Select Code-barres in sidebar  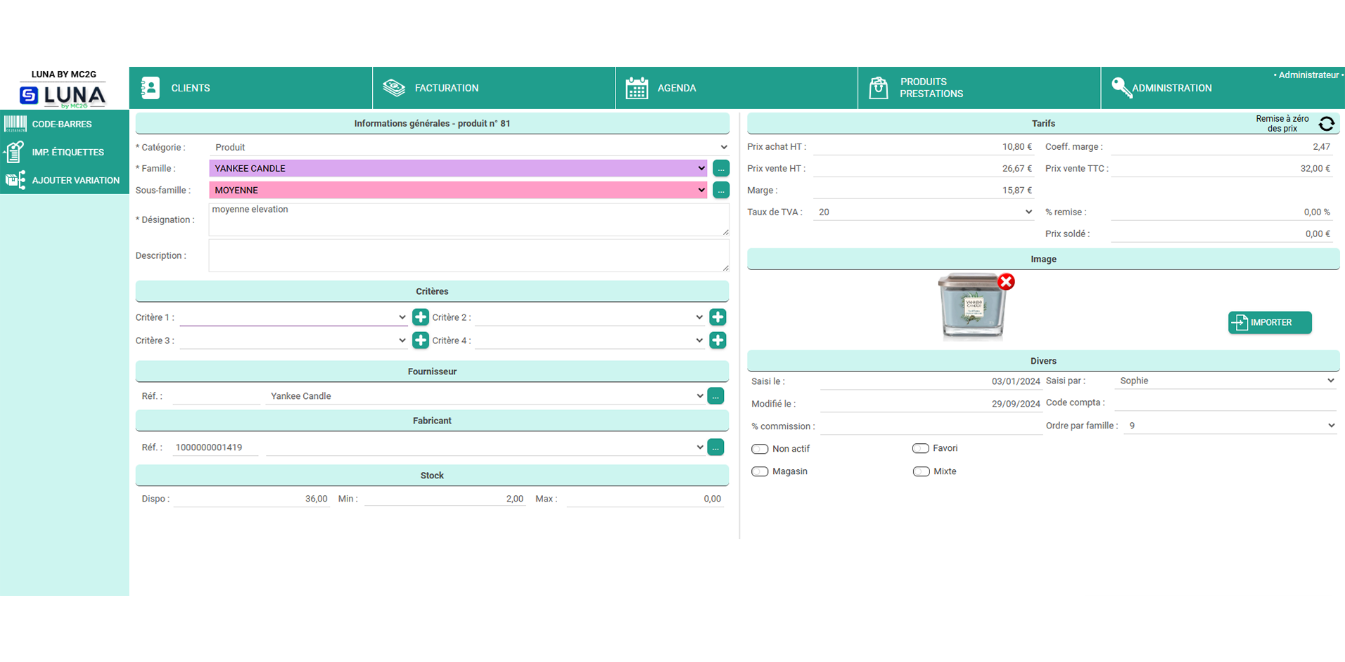65,124
